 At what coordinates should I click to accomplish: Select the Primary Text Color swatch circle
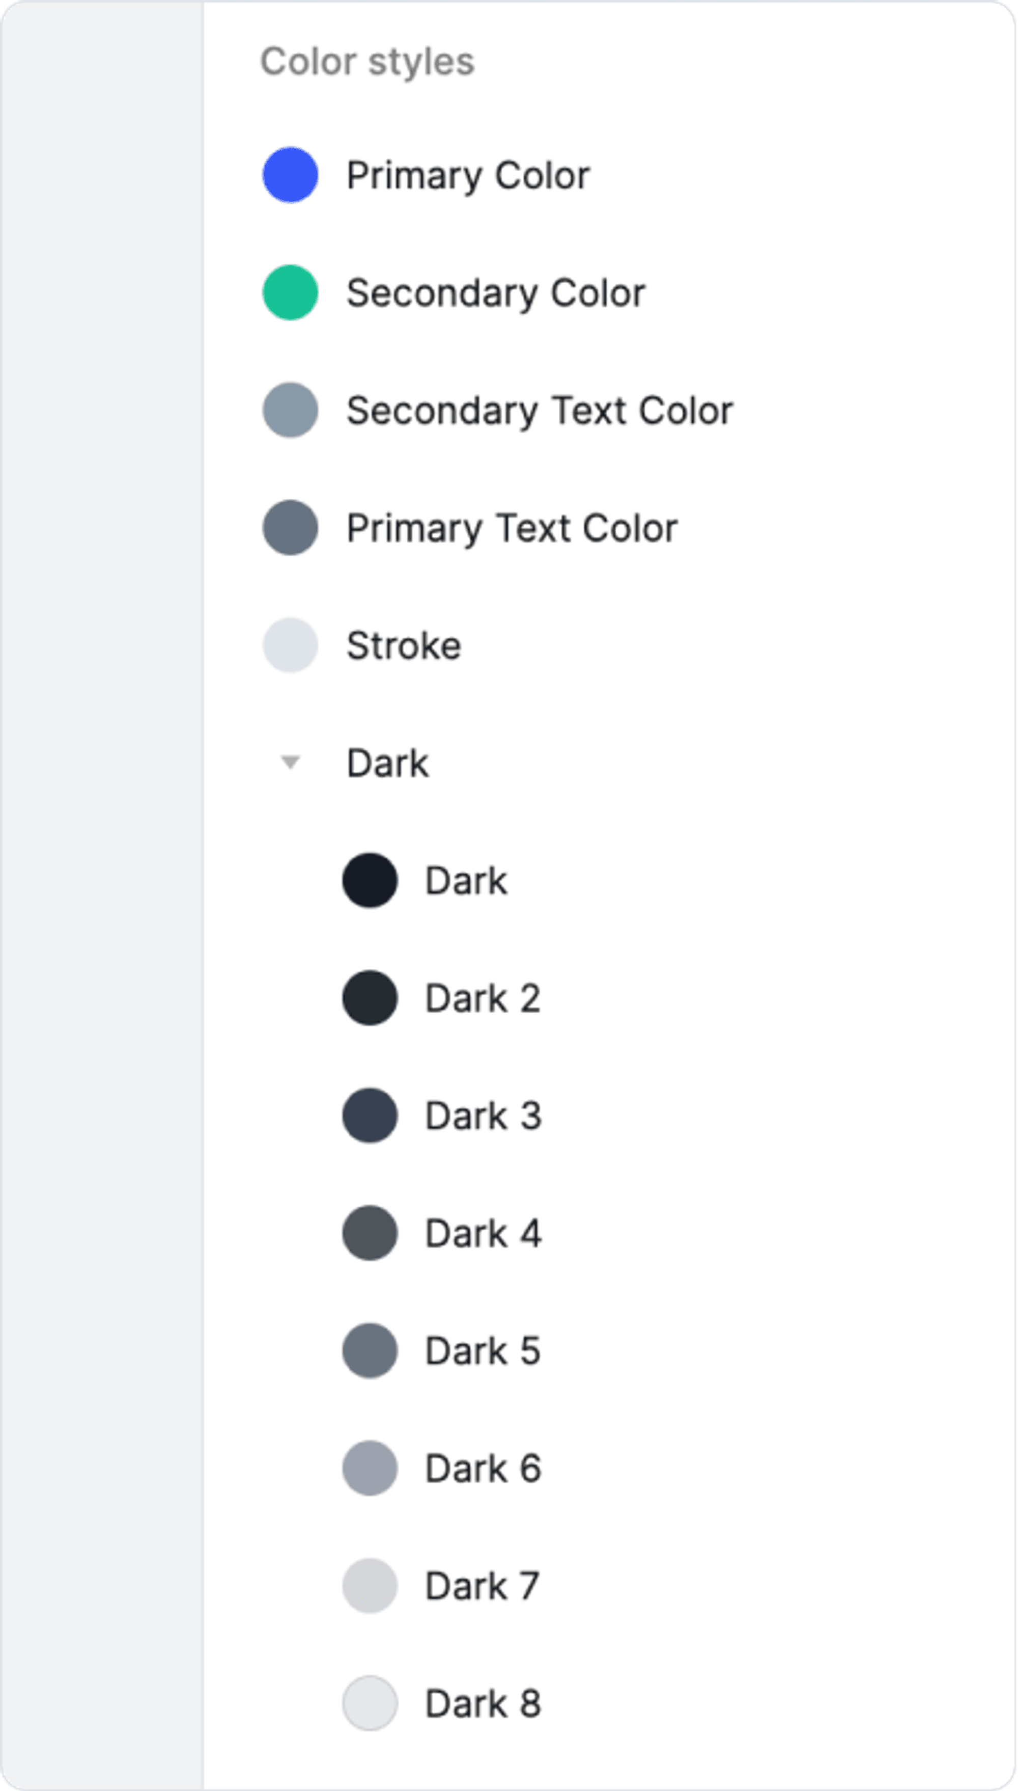click(x=290, y=528)
